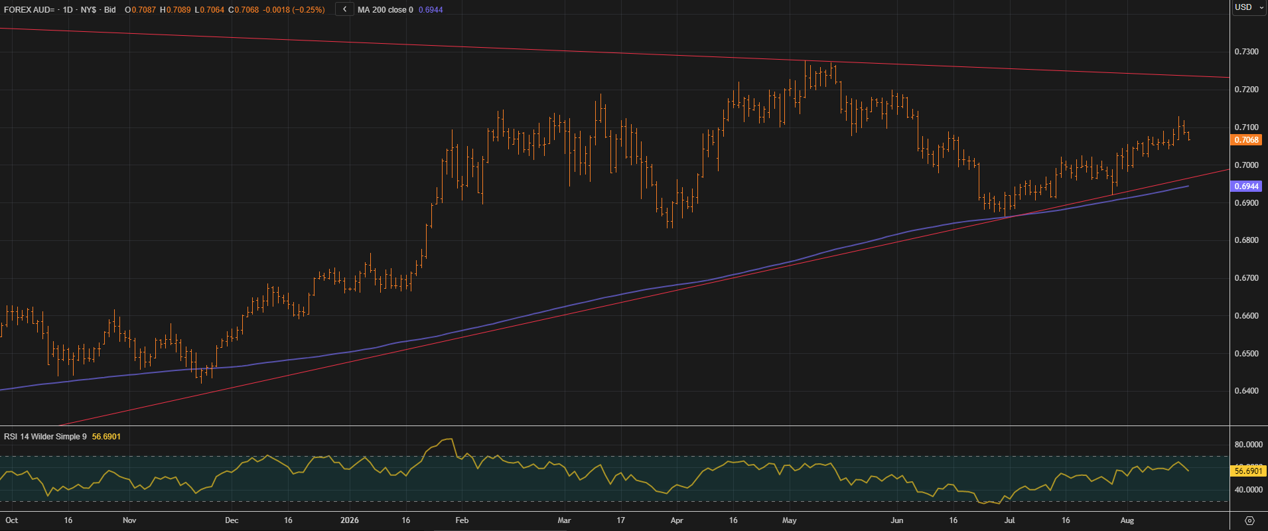The image size is (1268, 531).
Task: Click the 0.7300 price axis label
Action: [x=1246, y=52]
